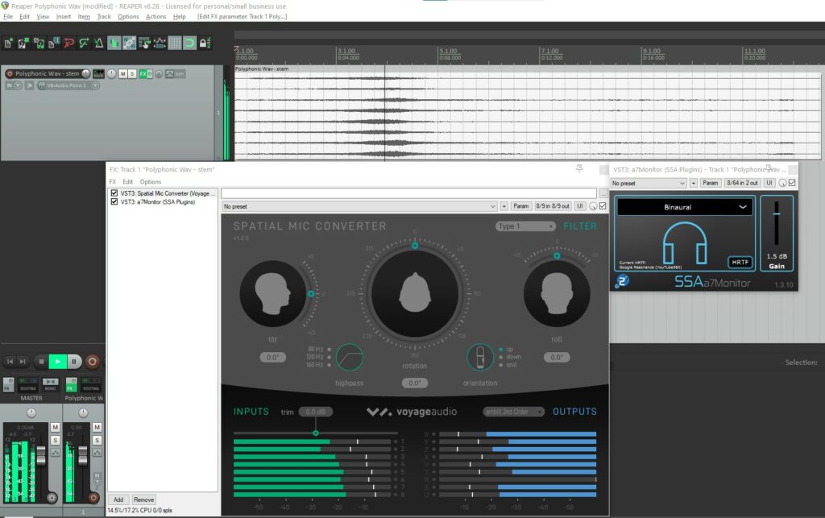
Task: Open the Track menu
Action: (104, 16)
